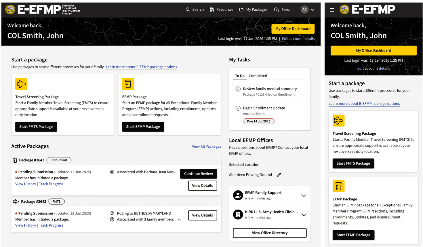Click the airplane Travel Screening icon in mobile card
The height and width of the screenshot is (247, 423).
(x=339, y=121)
